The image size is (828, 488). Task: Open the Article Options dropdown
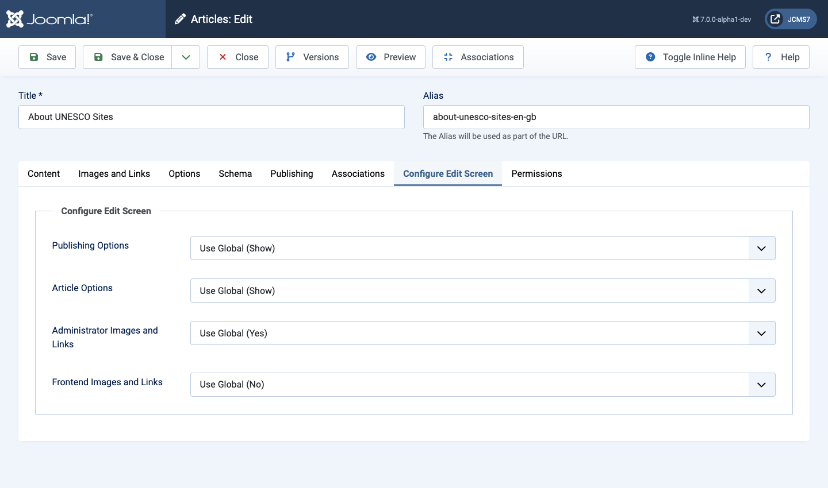point(483,291)
